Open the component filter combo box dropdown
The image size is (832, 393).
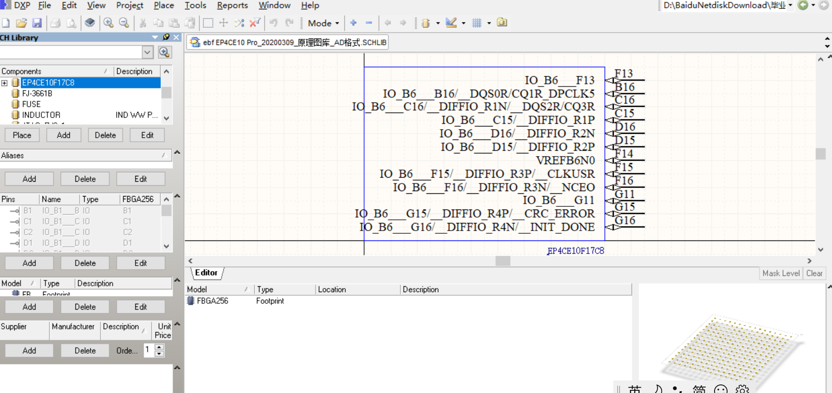(x=147, y=52)
